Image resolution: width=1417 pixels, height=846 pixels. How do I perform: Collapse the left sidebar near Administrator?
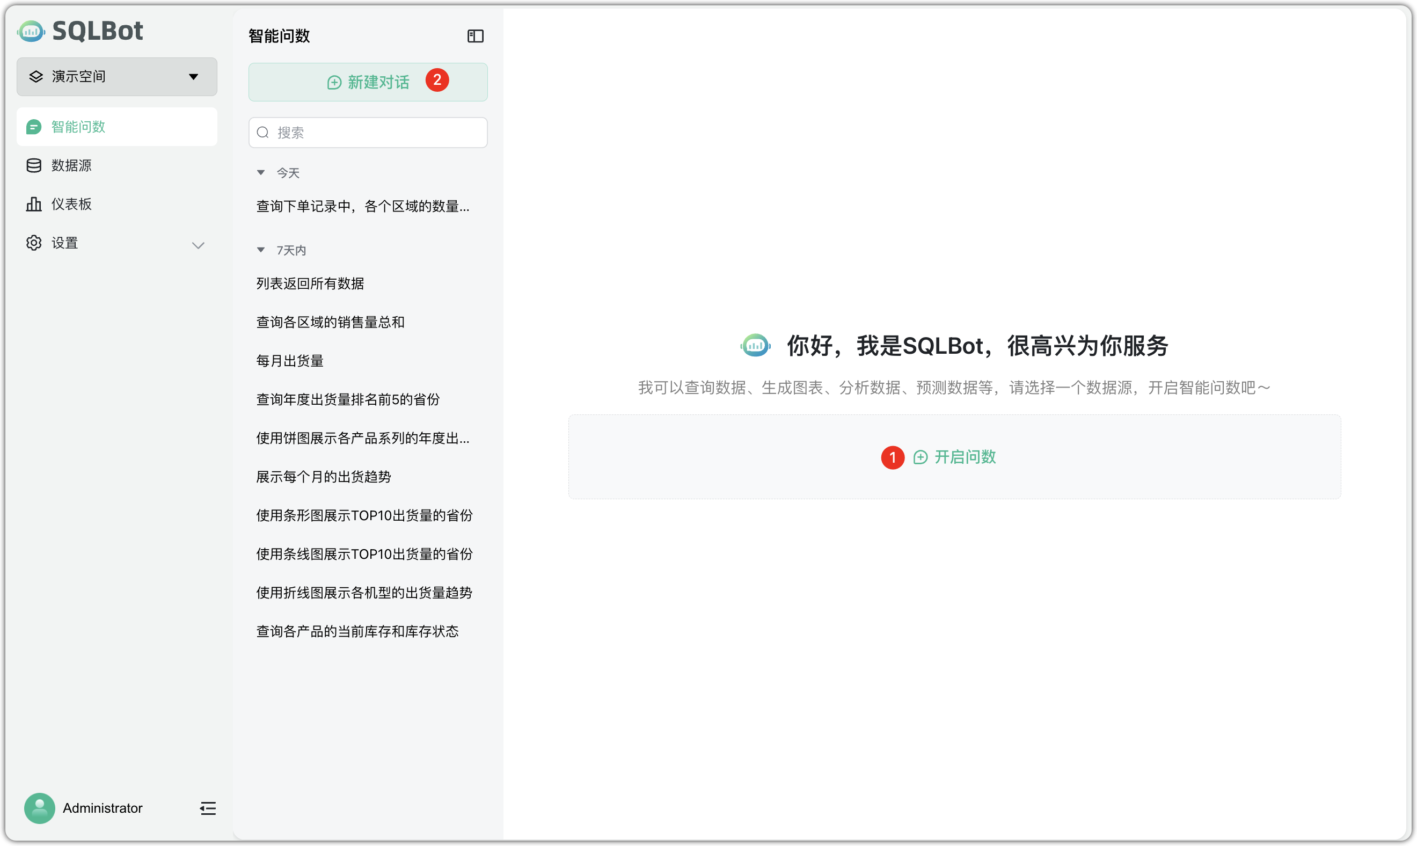point(208,808)
